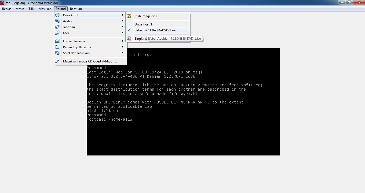Click the Papan Klip Bersama clipboard icon
365x193 pixels.
click(x=57, y=47)
